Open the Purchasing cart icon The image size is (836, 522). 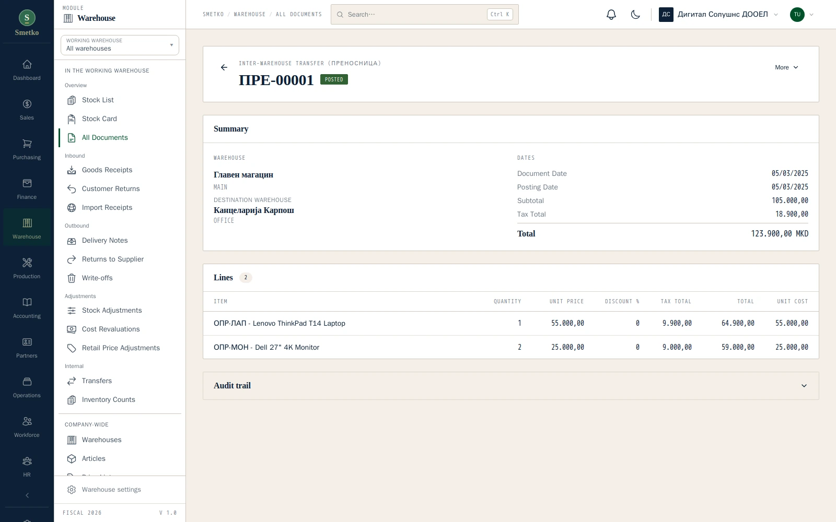pos(27,144)
